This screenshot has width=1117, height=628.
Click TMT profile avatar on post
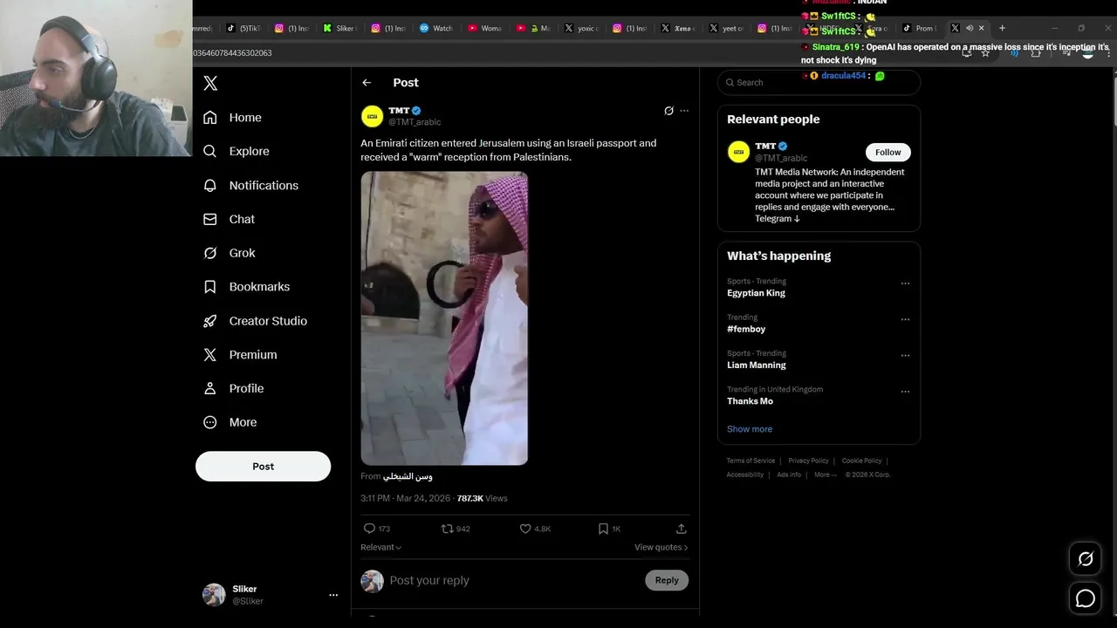click(372, 116)
